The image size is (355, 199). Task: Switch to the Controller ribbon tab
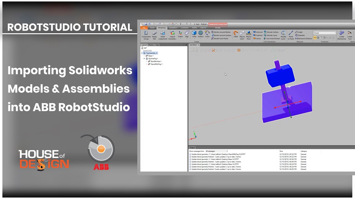(185, 28)
